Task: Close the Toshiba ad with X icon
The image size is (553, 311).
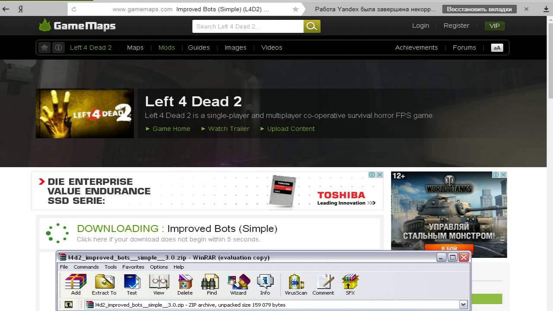Action: coord(380,175)
